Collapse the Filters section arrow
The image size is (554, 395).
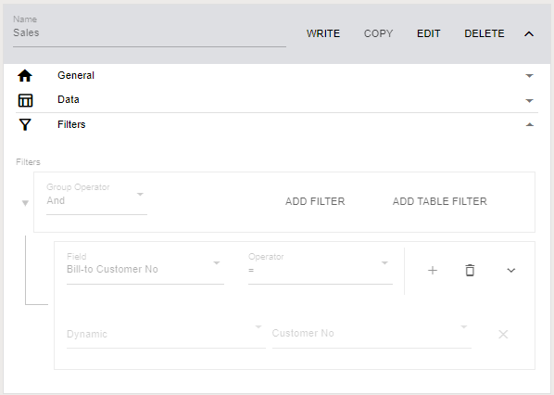(529, 124)
